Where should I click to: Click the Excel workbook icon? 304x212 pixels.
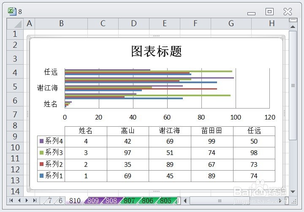pyautogui.click(x=12, y=11)
